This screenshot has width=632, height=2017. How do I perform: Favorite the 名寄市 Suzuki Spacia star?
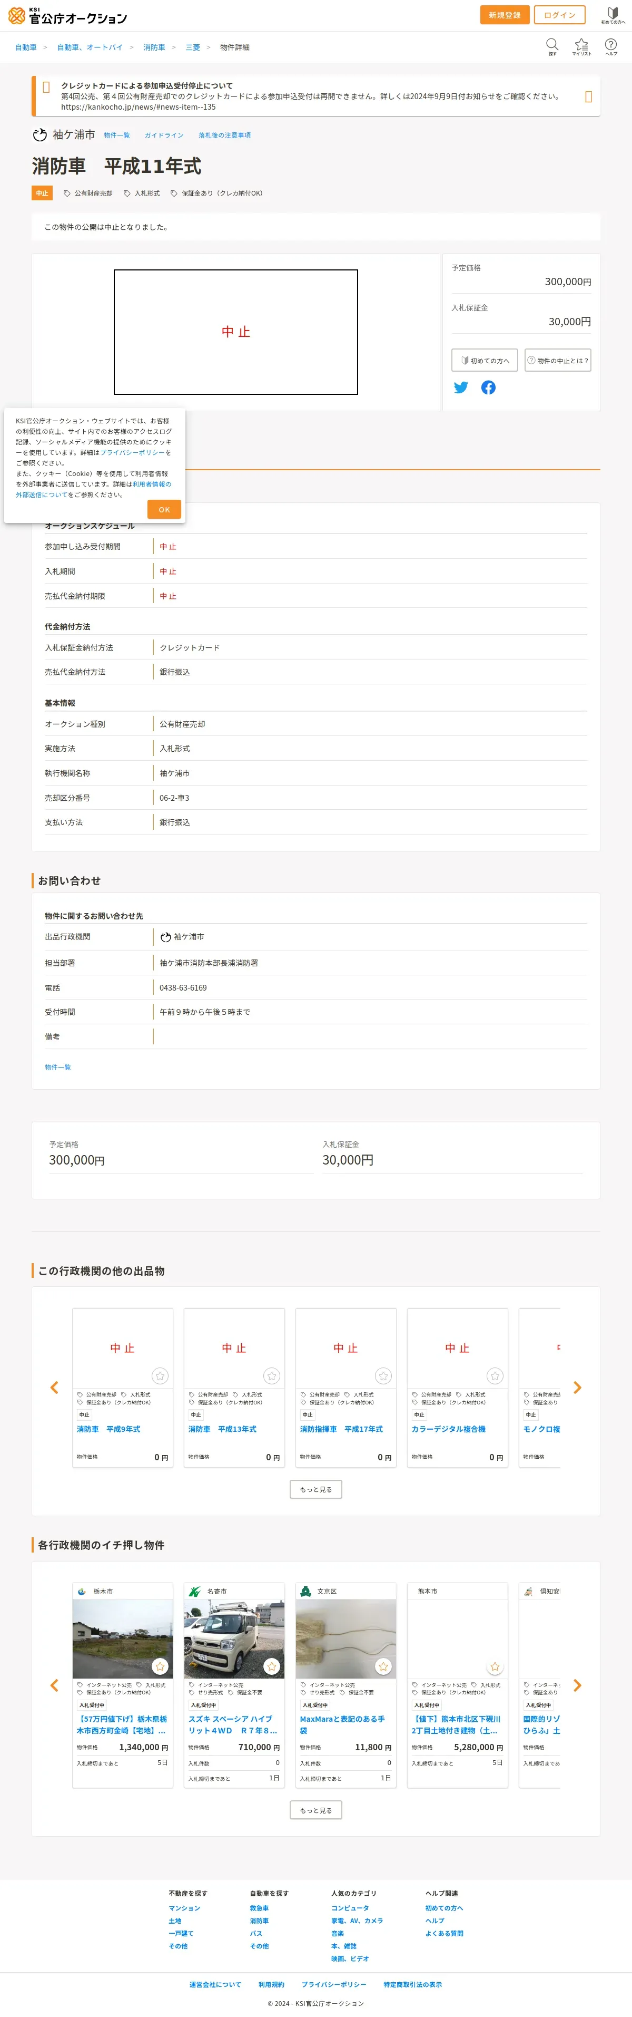click(271, 1666)
